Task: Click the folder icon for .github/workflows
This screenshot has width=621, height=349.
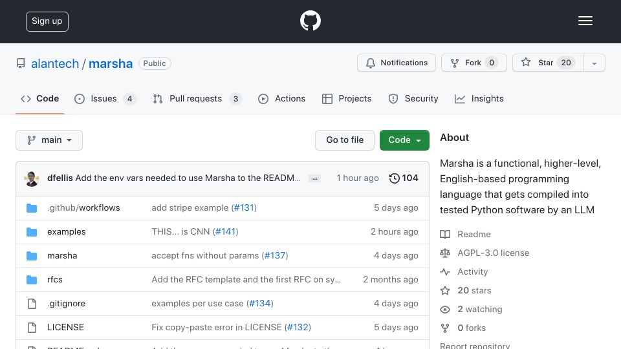Action: point(32,208)
